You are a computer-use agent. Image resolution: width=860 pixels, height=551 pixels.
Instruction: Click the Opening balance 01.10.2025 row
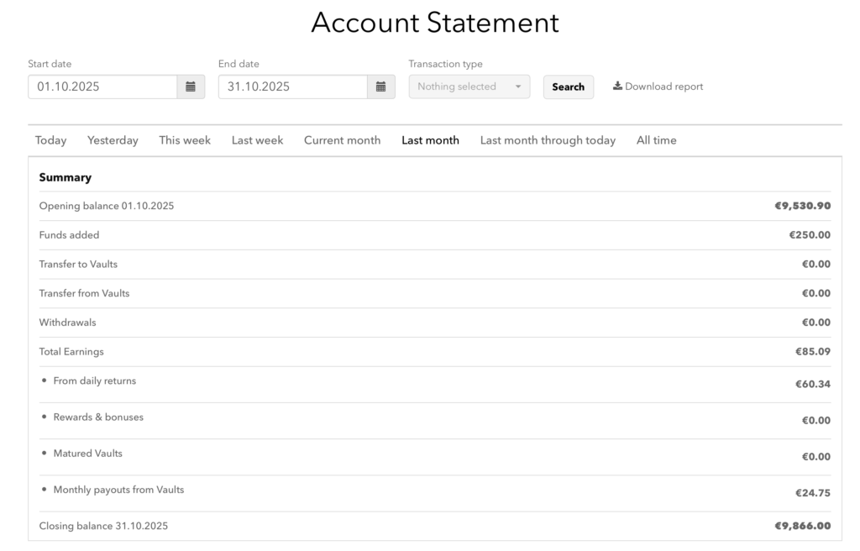[107, 206]
